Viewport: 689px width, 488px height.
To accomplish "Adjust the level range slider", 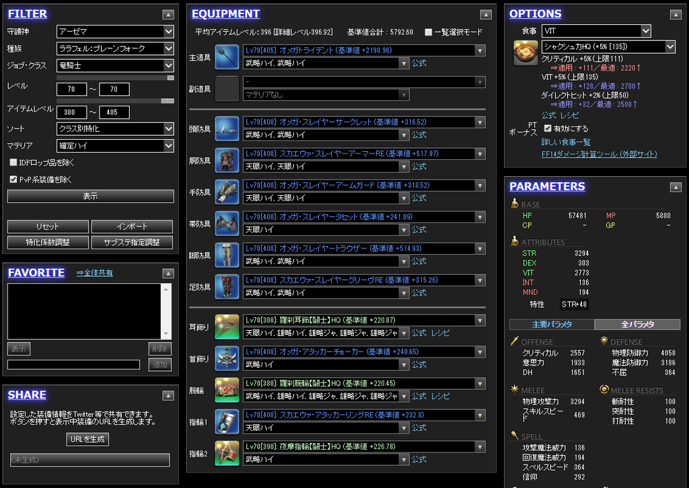I will [115, 78].
